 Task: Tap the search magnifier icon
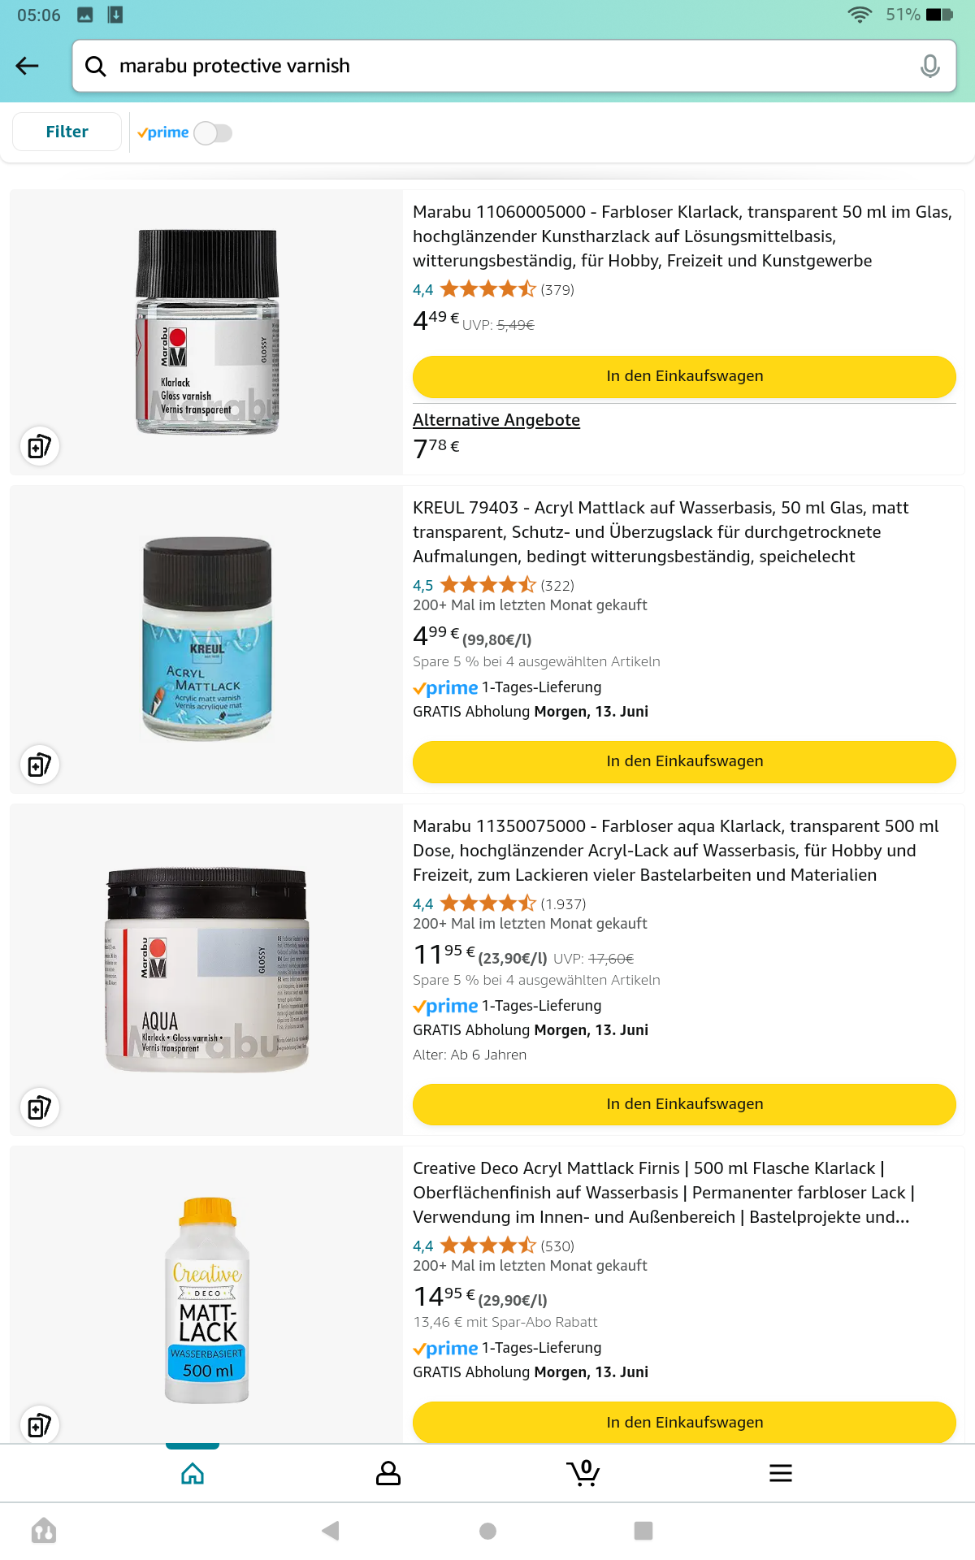(x=96, y=66)
